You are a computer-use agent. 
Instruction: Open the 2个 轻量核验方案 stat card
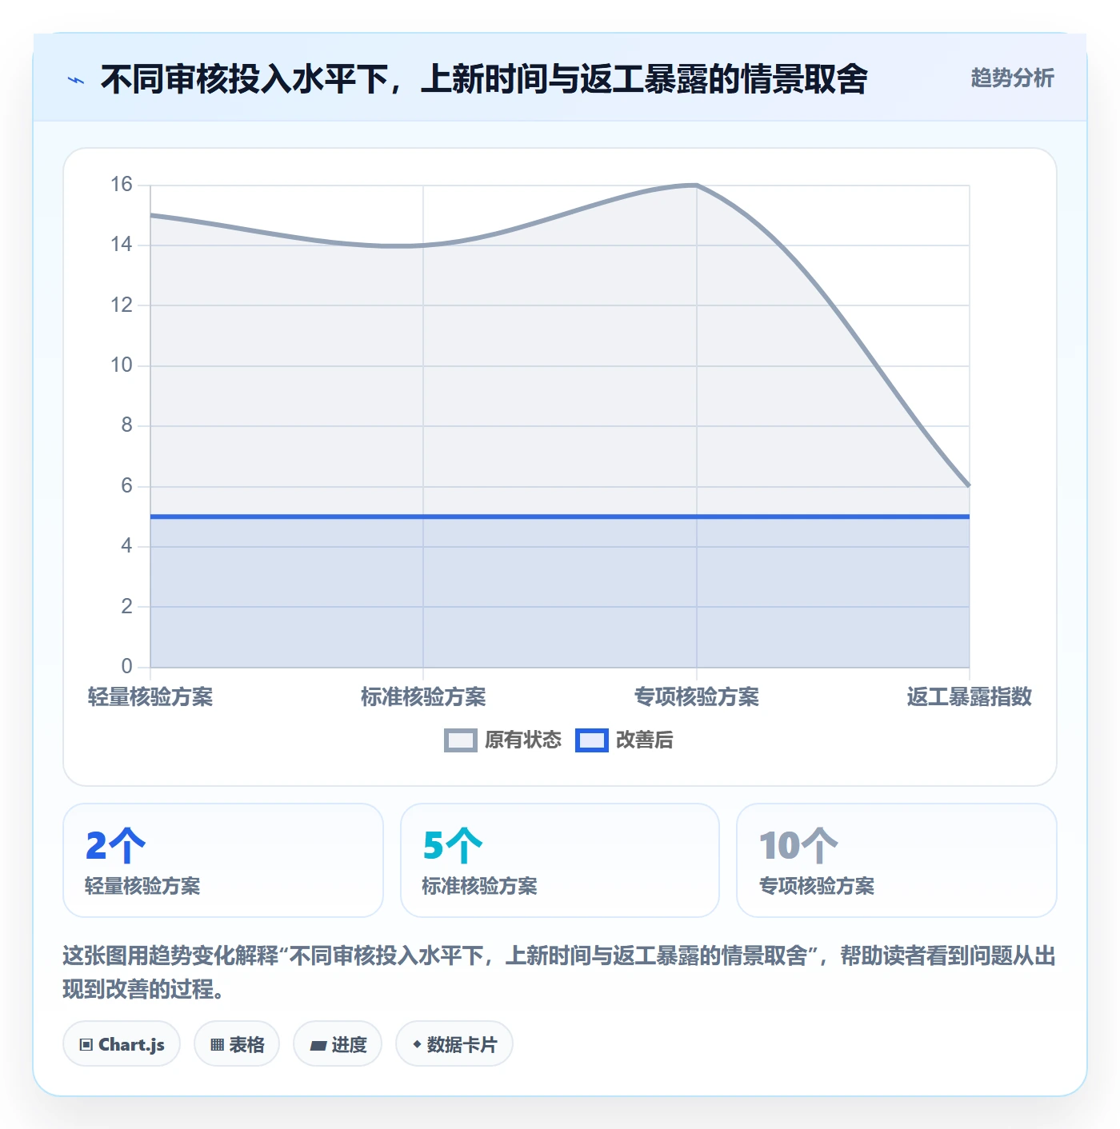(x=223, y=860)
